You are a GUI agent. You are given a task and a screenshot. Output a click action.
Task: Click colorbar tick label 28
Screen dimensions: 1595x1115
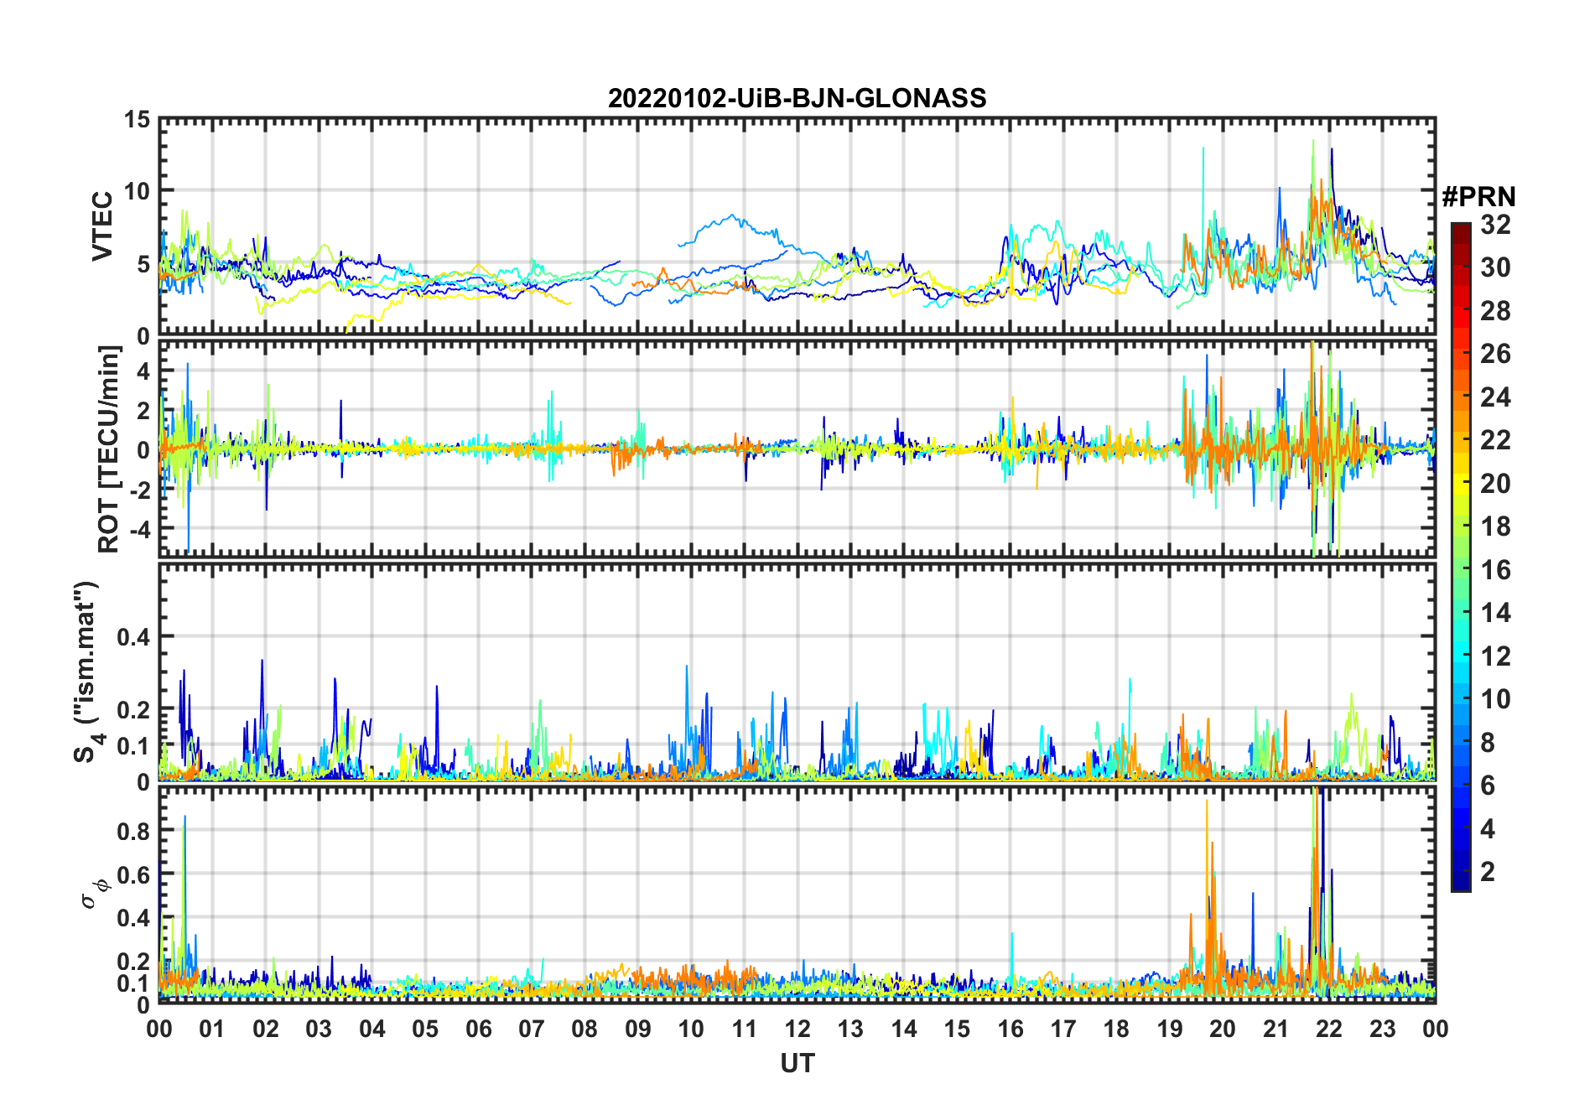pyautogui.click(x=1496, y=311)
